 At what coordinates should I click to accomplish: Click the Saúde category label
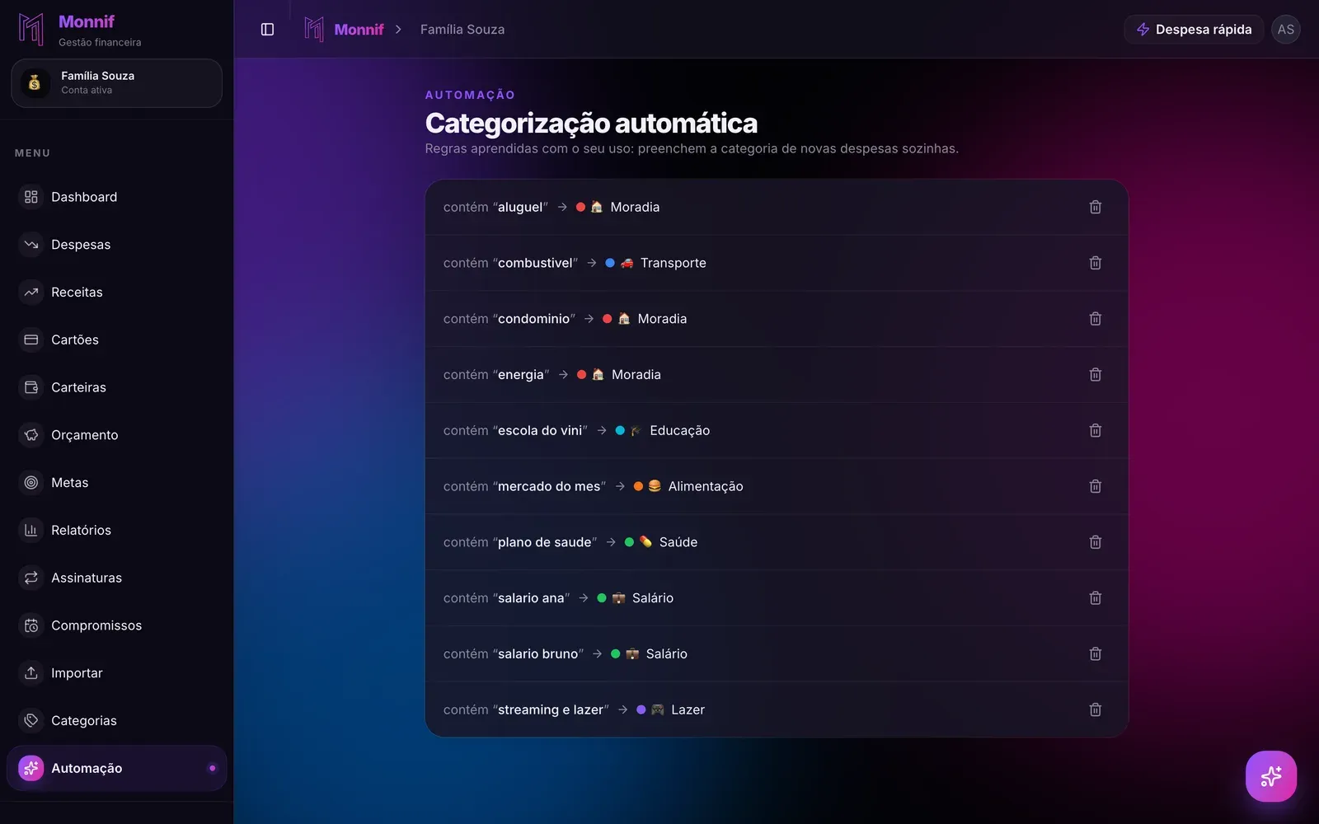(x=678, y=542)
